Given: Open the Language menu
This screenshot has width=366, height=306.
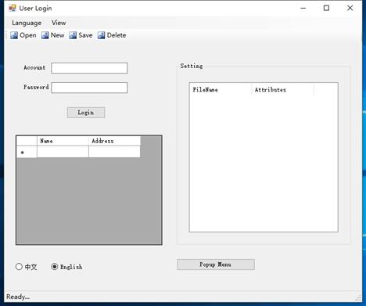Looking at the screenshot, I should pos(27,23).
